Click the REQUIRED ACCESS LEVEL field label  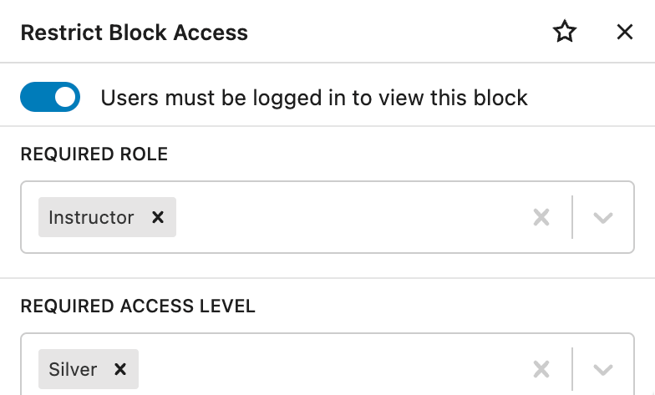pyautogui.click(x=138, y=306)
